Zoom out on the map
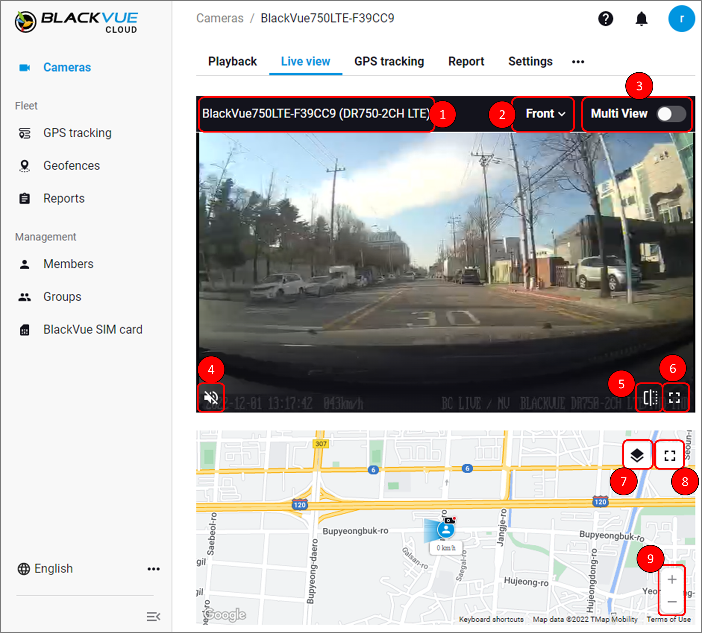702x633 pixels. pyautogui.click(x=672, y=602)
